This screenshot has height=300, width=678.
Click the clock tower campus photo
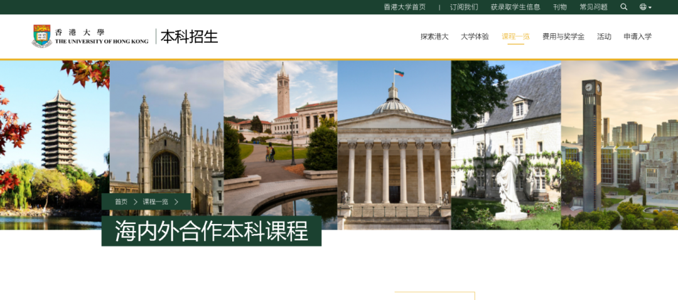pyautogui.click(x=620, y=145)
